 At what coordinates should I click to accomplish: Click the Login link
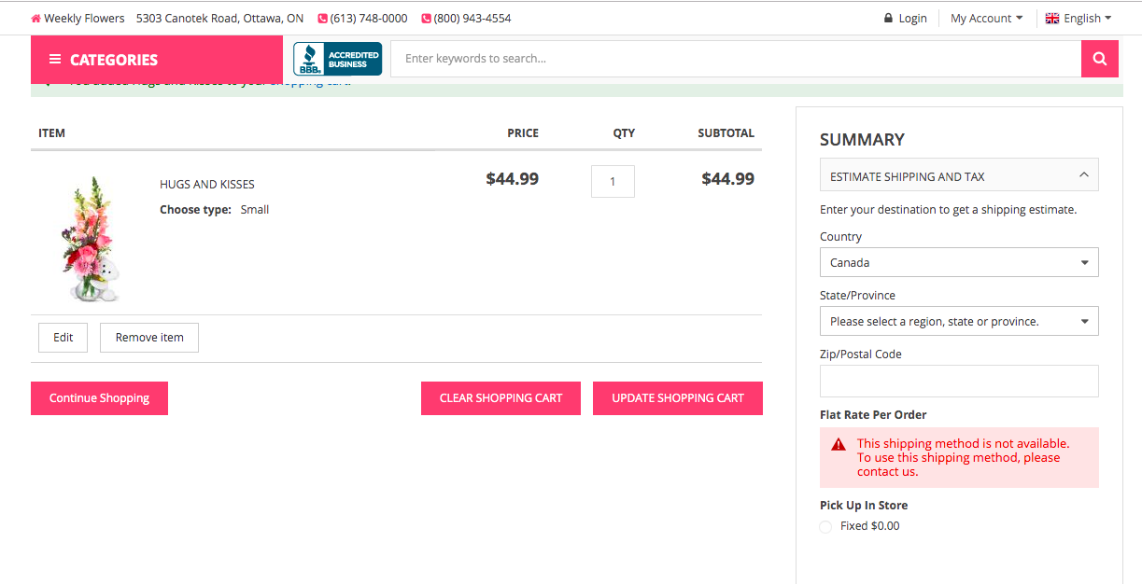pyautogui.click(x=912, y=17)
